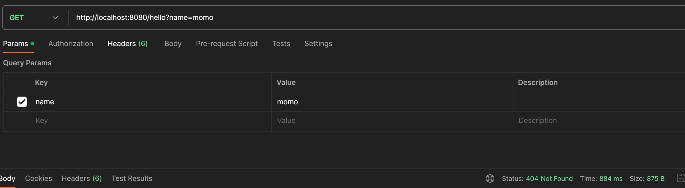This screenshot has width=685, height=188.
Task: Select the Pre-request Script tab
Action: tap(227, 44)
